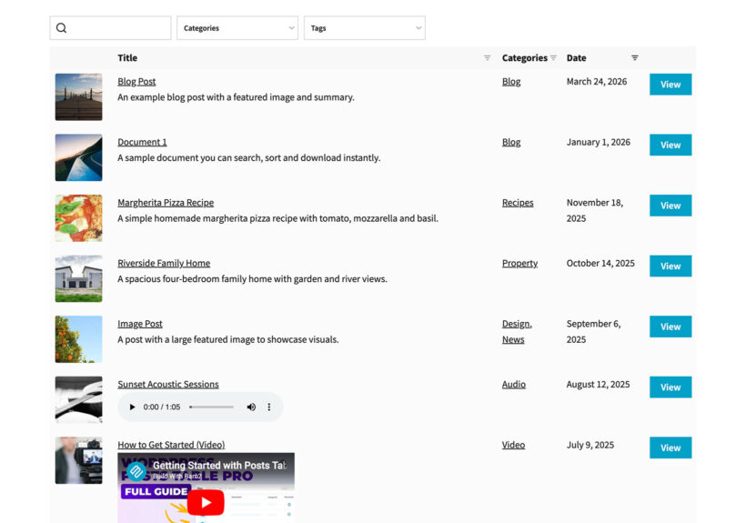Open the Blog Post title link
Image resolution: width=746 pixels, height=523 pixels.
(x=136, y=82)
